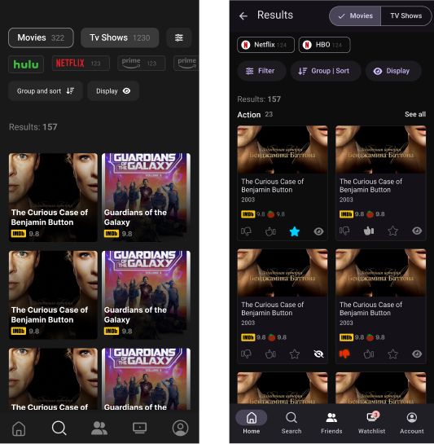Viewport: 434px width, 444px height.
Task: Open the TV screen watchlist icon in left mockup
Action: click(140, 428)
